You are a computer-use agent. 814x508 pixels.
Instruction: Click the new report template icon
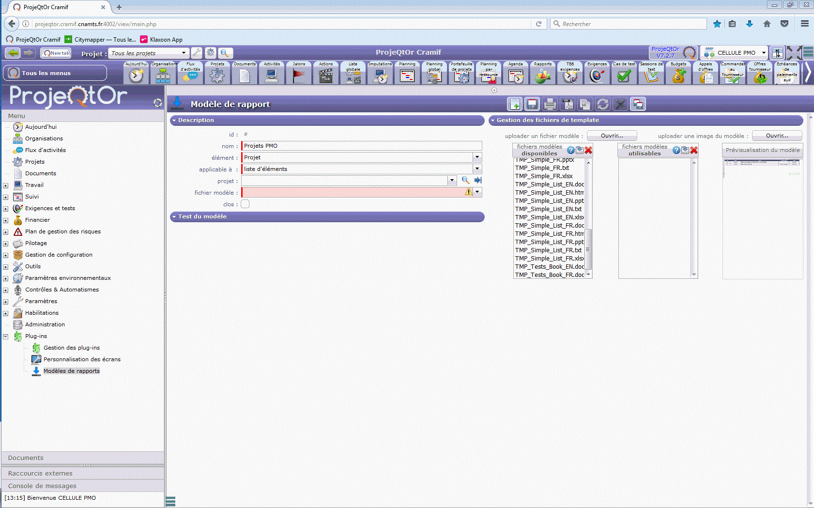click(515, 104)
